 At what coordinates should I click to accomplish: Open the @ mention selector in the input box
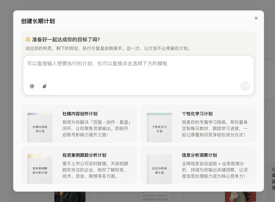32,86
